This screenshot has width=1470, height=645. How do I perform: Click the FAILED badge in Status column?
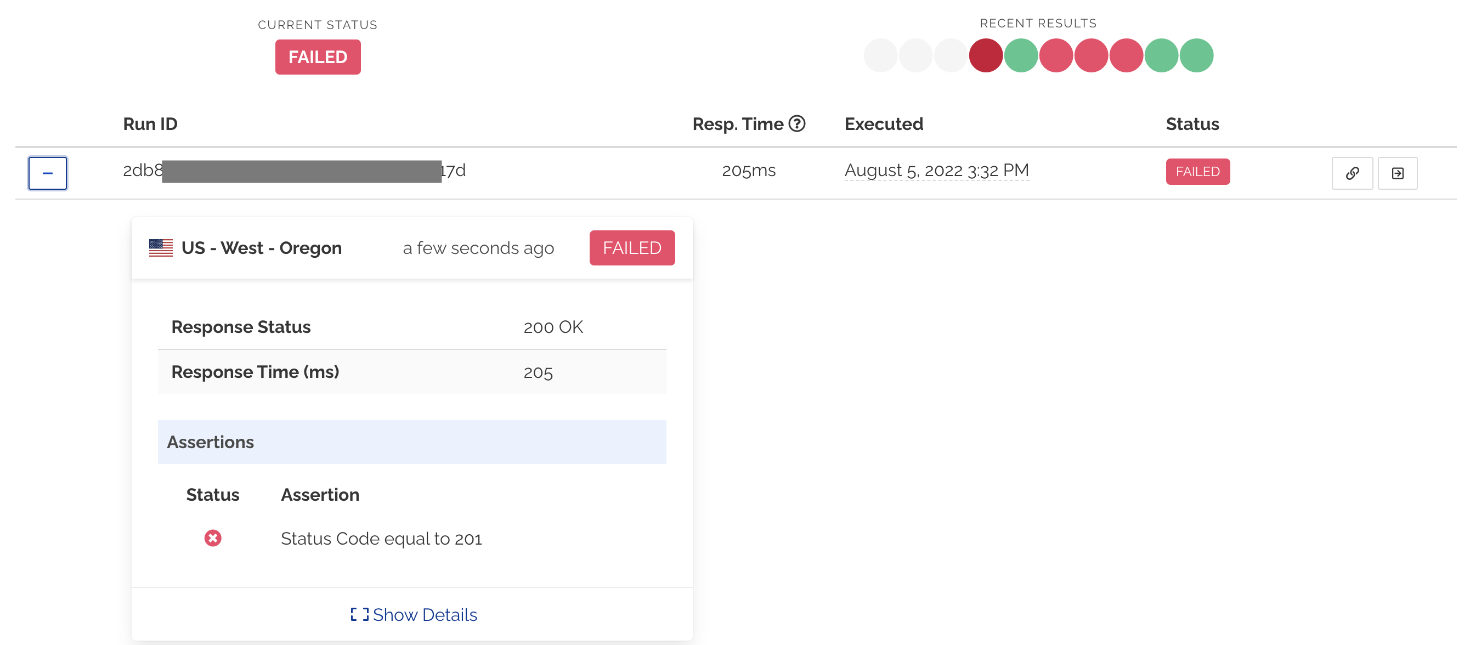1197,172
